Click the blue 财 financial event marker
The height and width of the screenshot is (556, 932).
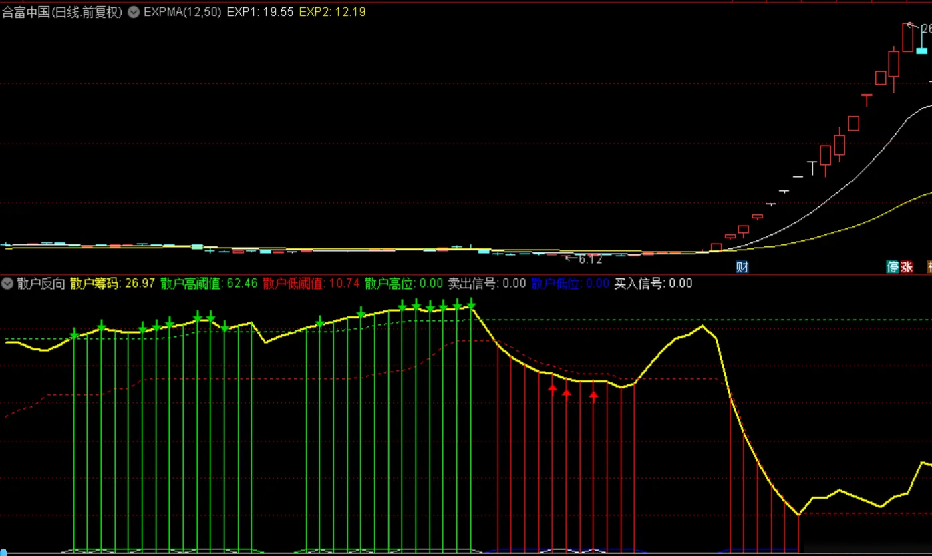742,267
